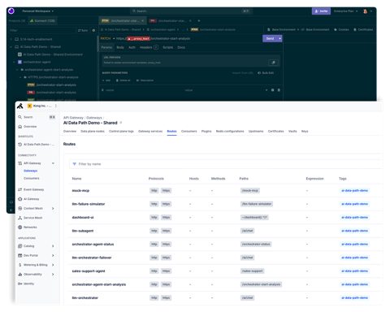Open Identity in Konnect sidebar

coord(26,284)
